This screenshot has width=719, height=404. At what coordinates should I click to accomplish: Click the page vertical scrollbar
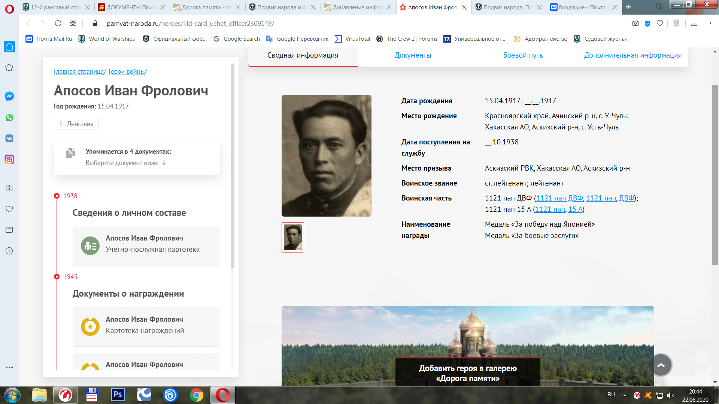(x=715, y=175)
